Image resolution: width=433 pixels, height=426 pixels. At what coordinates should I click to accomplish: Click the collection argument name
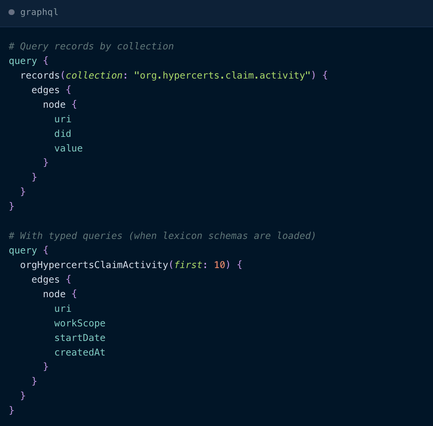[94, 75]
